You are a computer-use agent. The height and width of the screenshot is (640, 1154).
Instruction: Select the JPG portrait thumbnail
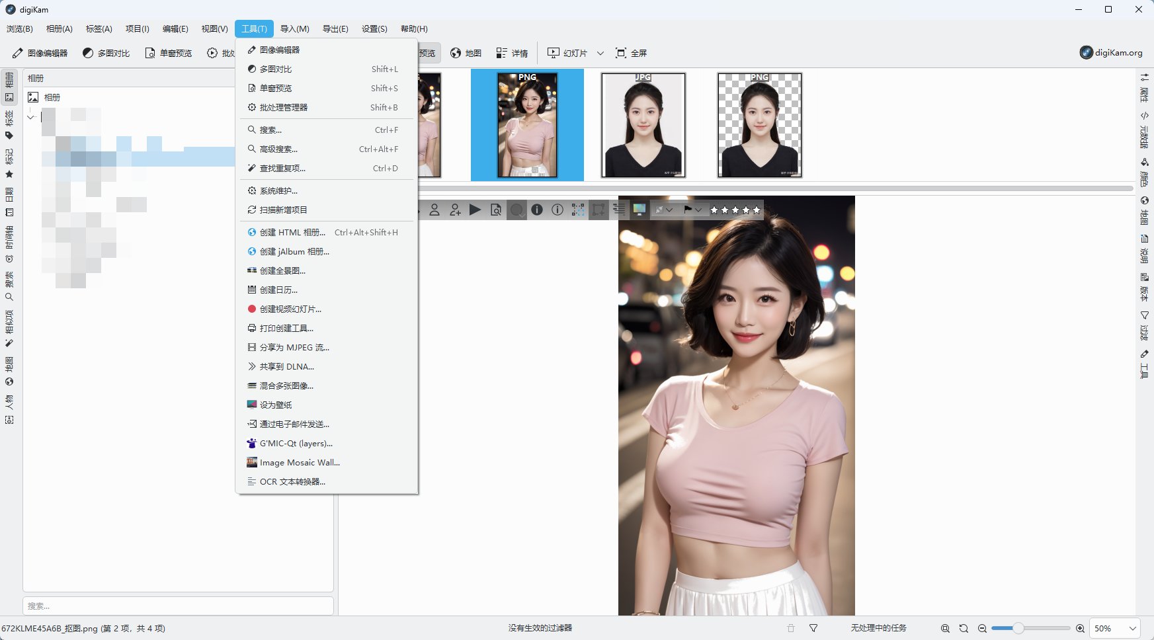(643, 125)
